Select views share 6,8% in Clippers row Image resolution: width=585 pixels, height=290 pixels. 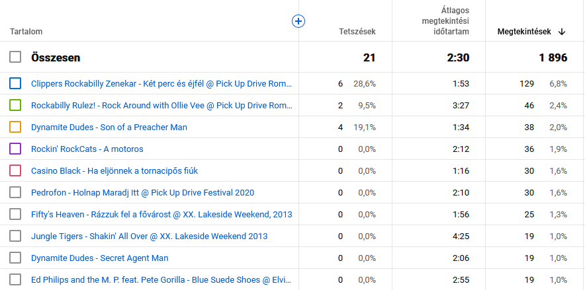[558, 84]
